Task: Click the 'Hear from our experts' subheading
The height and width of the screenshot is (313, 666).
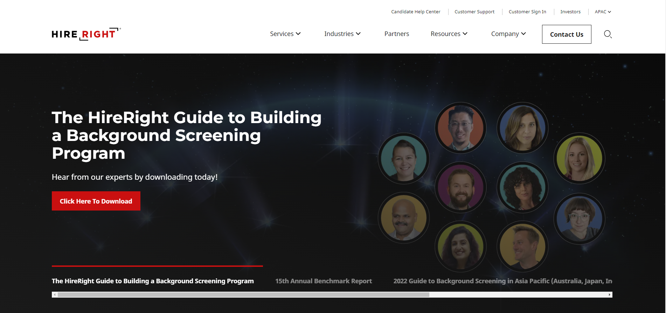Action: click(135, 177)
